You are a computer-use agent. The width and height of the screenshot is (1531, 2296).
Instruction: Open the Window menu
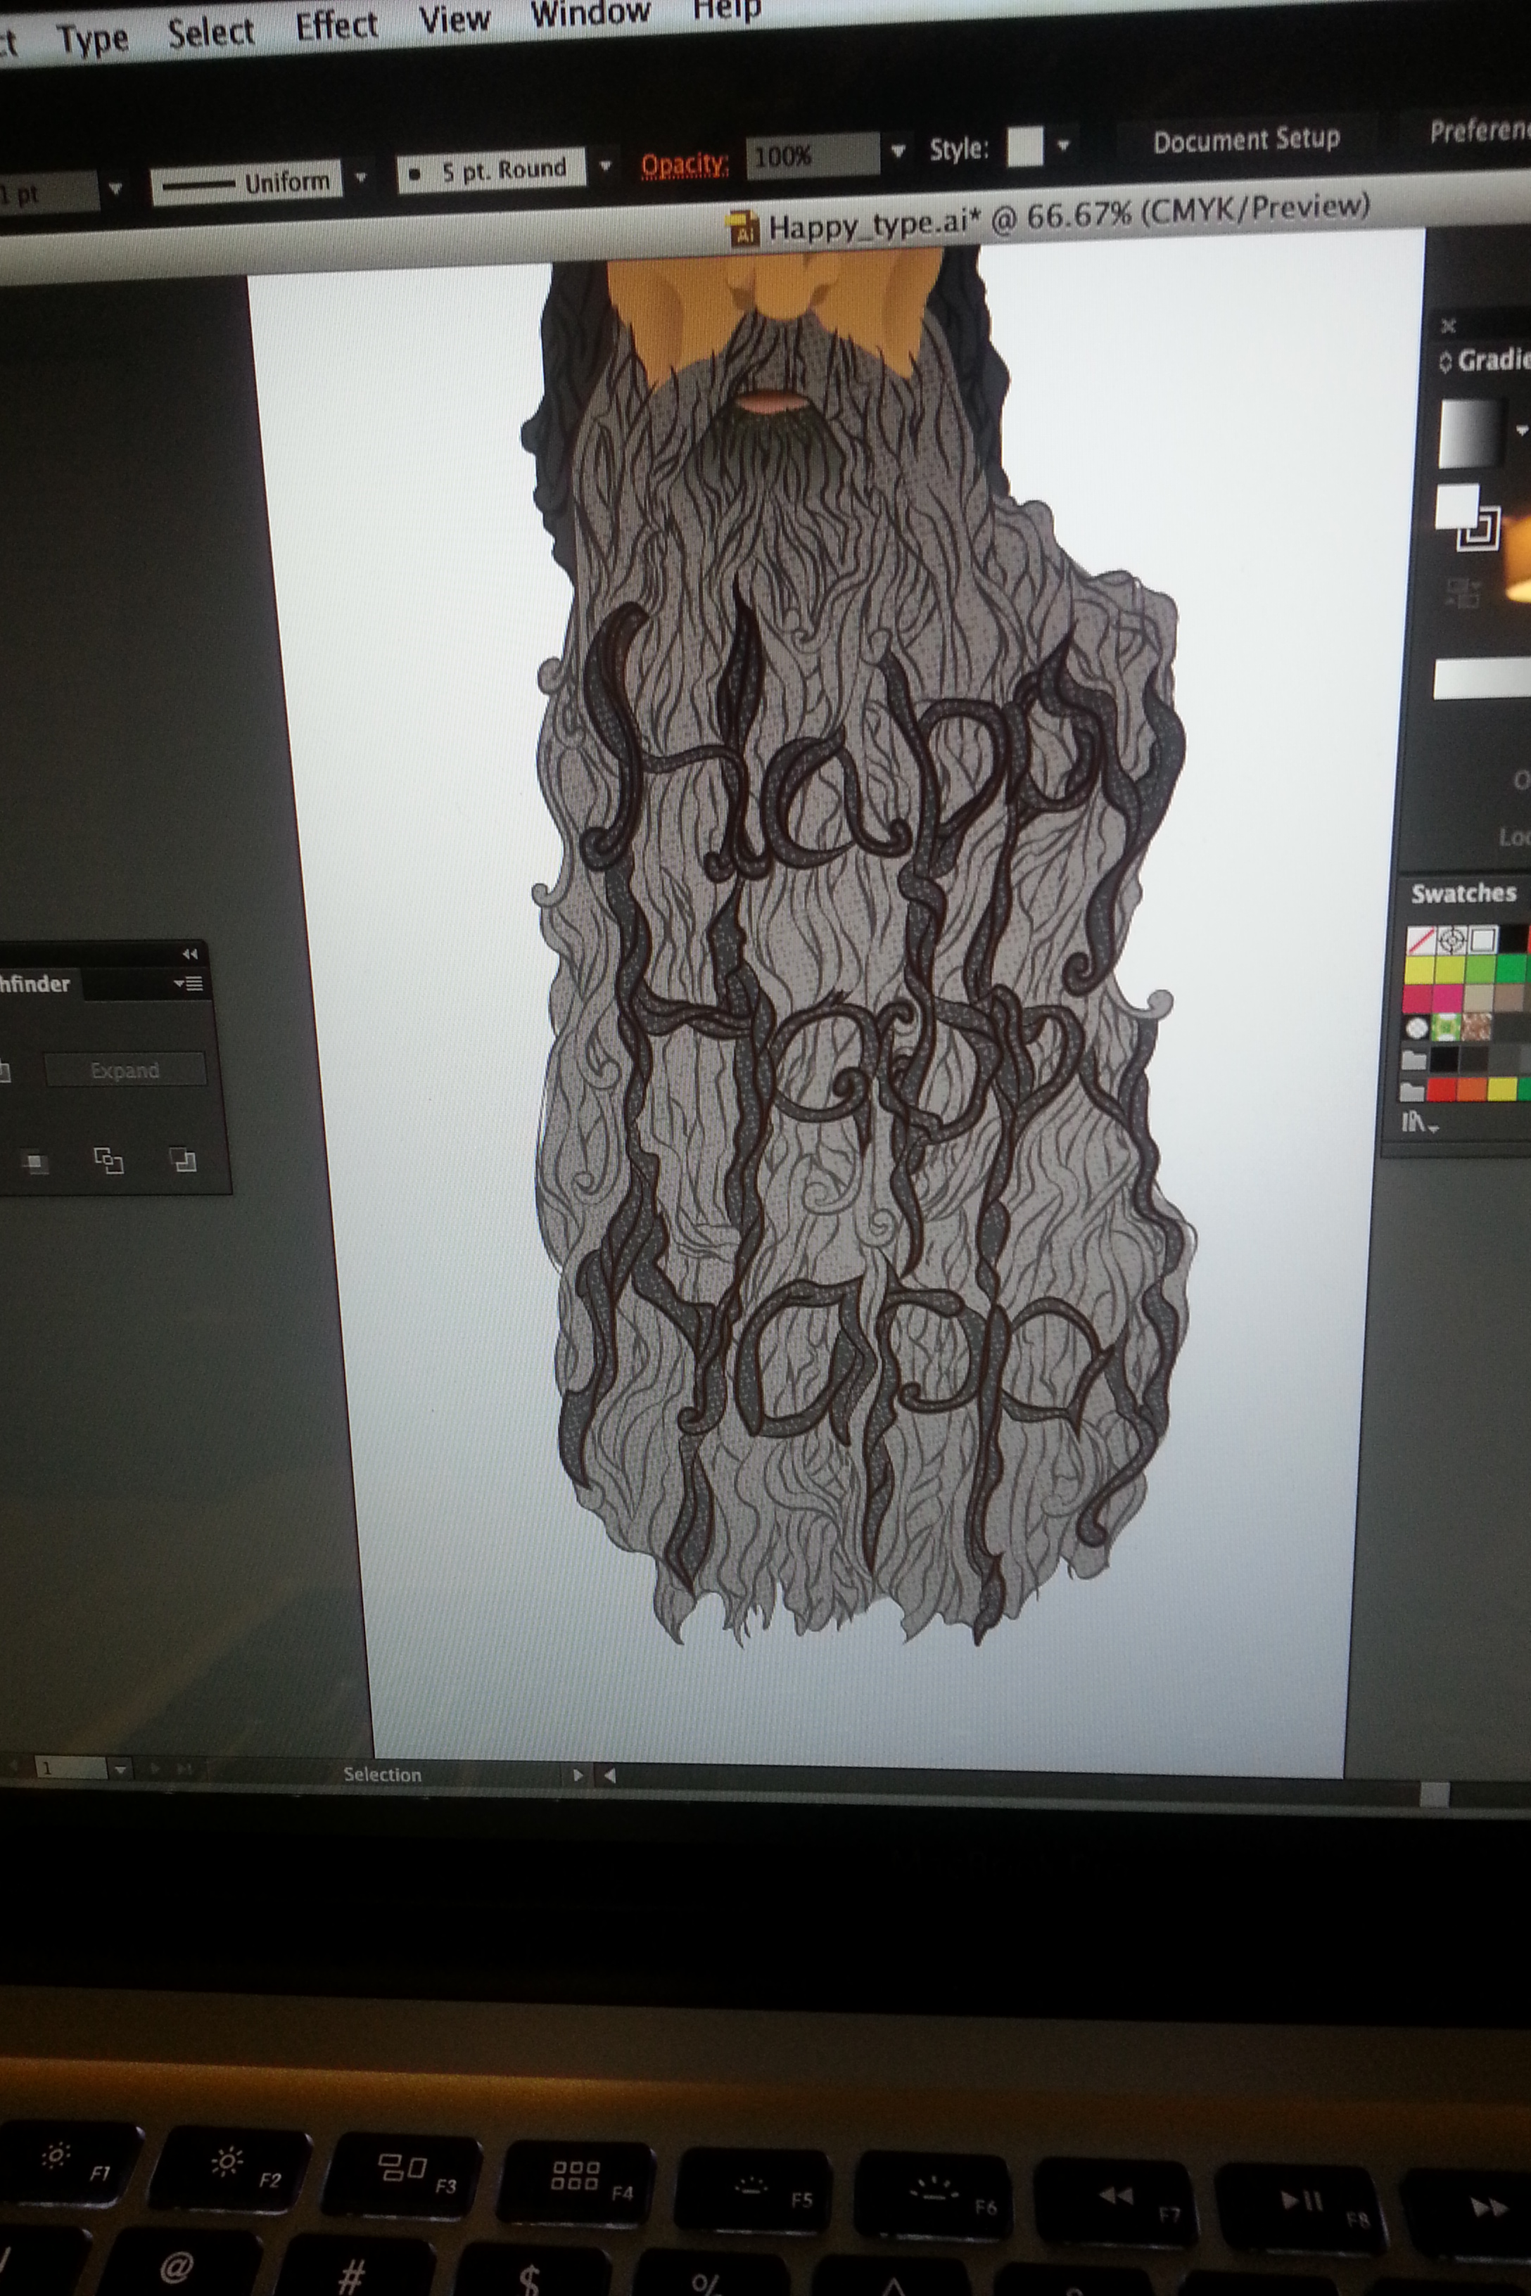pyautogui.click(x=590, y=12)
